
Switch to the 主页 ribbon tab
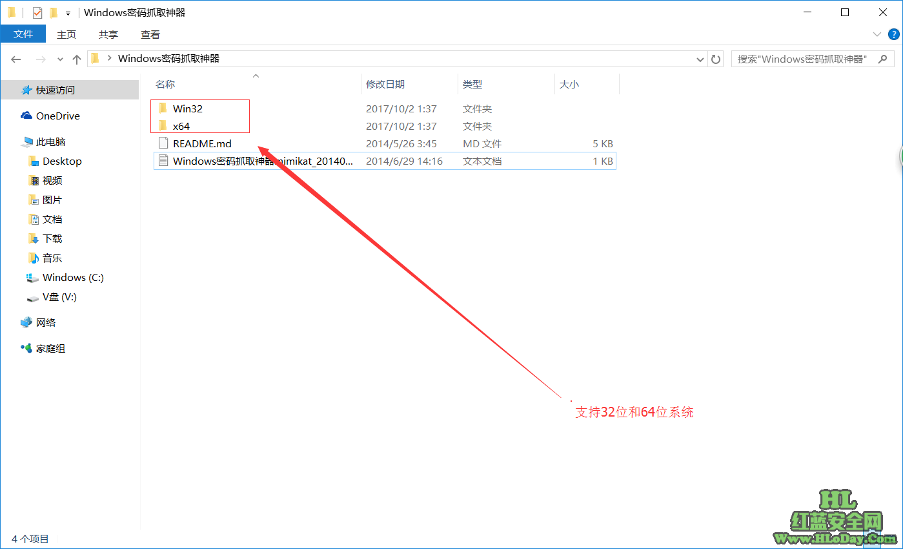pyautogui.click(x=66, y=34)
